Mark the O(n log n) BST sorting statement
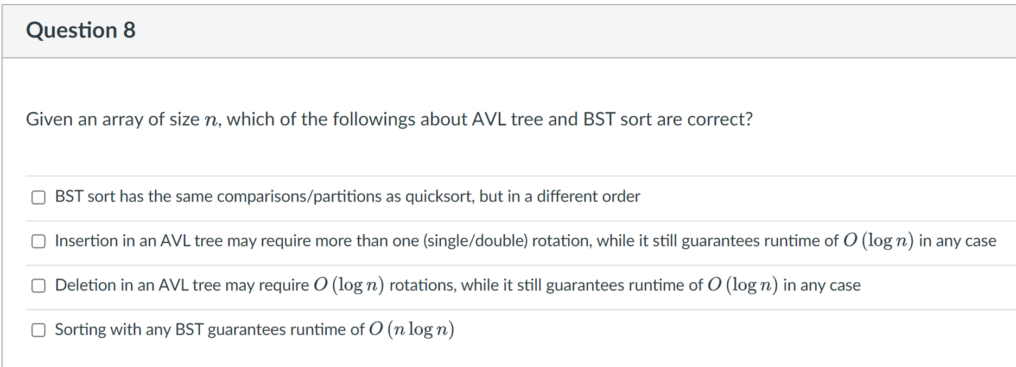The width and height of the screenshot is (1016, 367). (x=38, y=330)
